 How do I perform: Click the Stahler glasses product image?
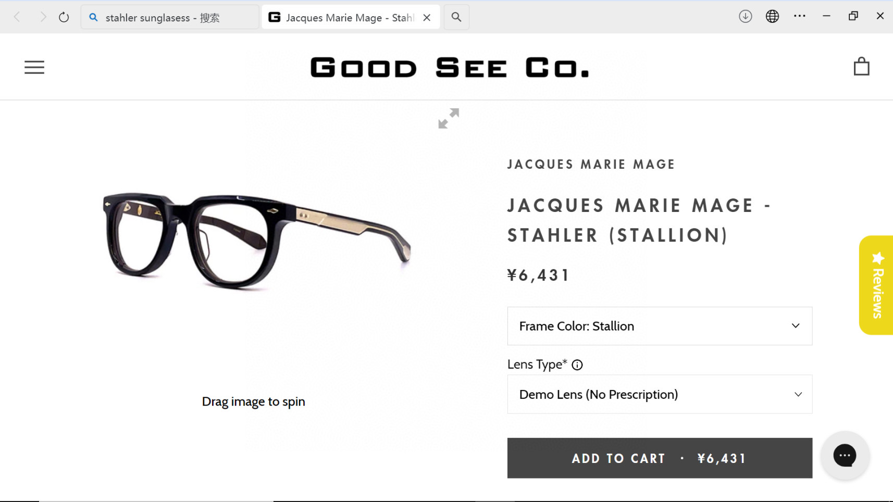click(x=255, y=240)
